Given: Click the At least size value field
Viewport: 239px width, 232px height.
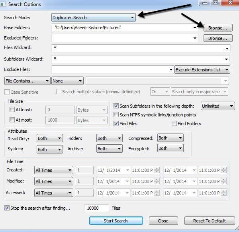Looking at the screenshot, I should tap(60, 110).
